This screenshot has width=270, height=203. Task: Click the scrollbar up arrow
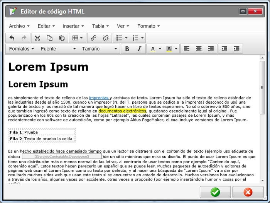[x=262, y=58]
